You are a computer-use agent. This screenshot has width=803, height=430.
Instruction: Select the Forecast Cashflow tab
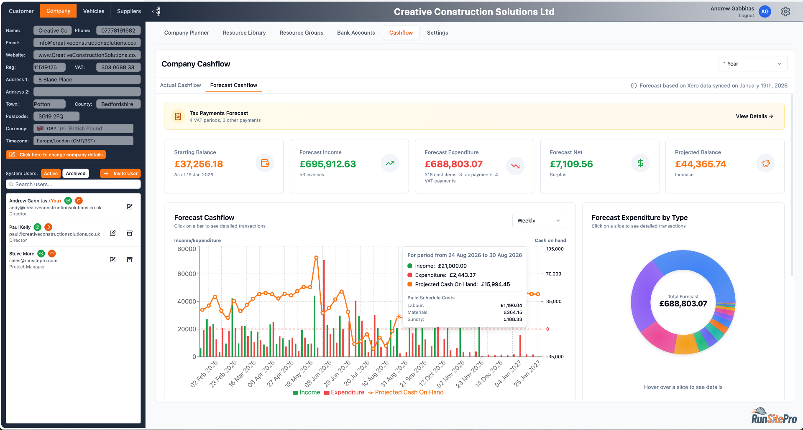pos(234,85)
